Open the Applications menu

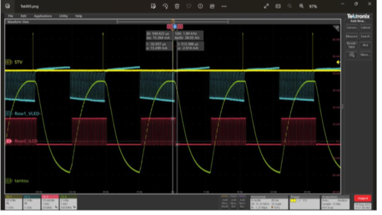[x=43, y=16]
